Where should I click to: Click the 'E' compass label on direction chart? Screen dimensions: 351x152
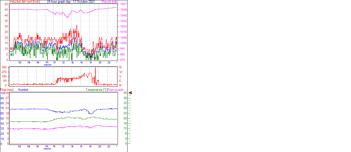tap(120, 81)
